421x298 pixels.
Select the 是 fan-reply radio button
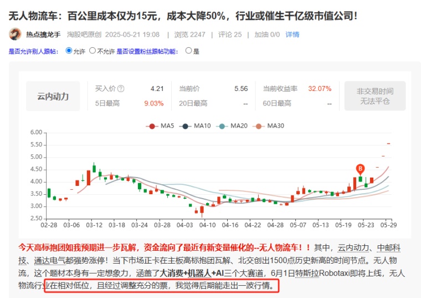tap(188, 50)
